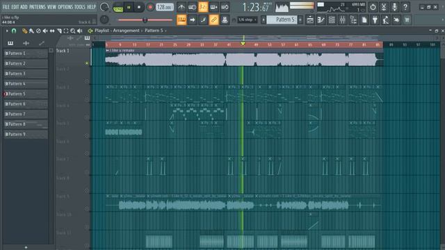The width and height of the screenshot is (445, 250).
Task: Click the red record button
Action: click(x=150, y=8)
